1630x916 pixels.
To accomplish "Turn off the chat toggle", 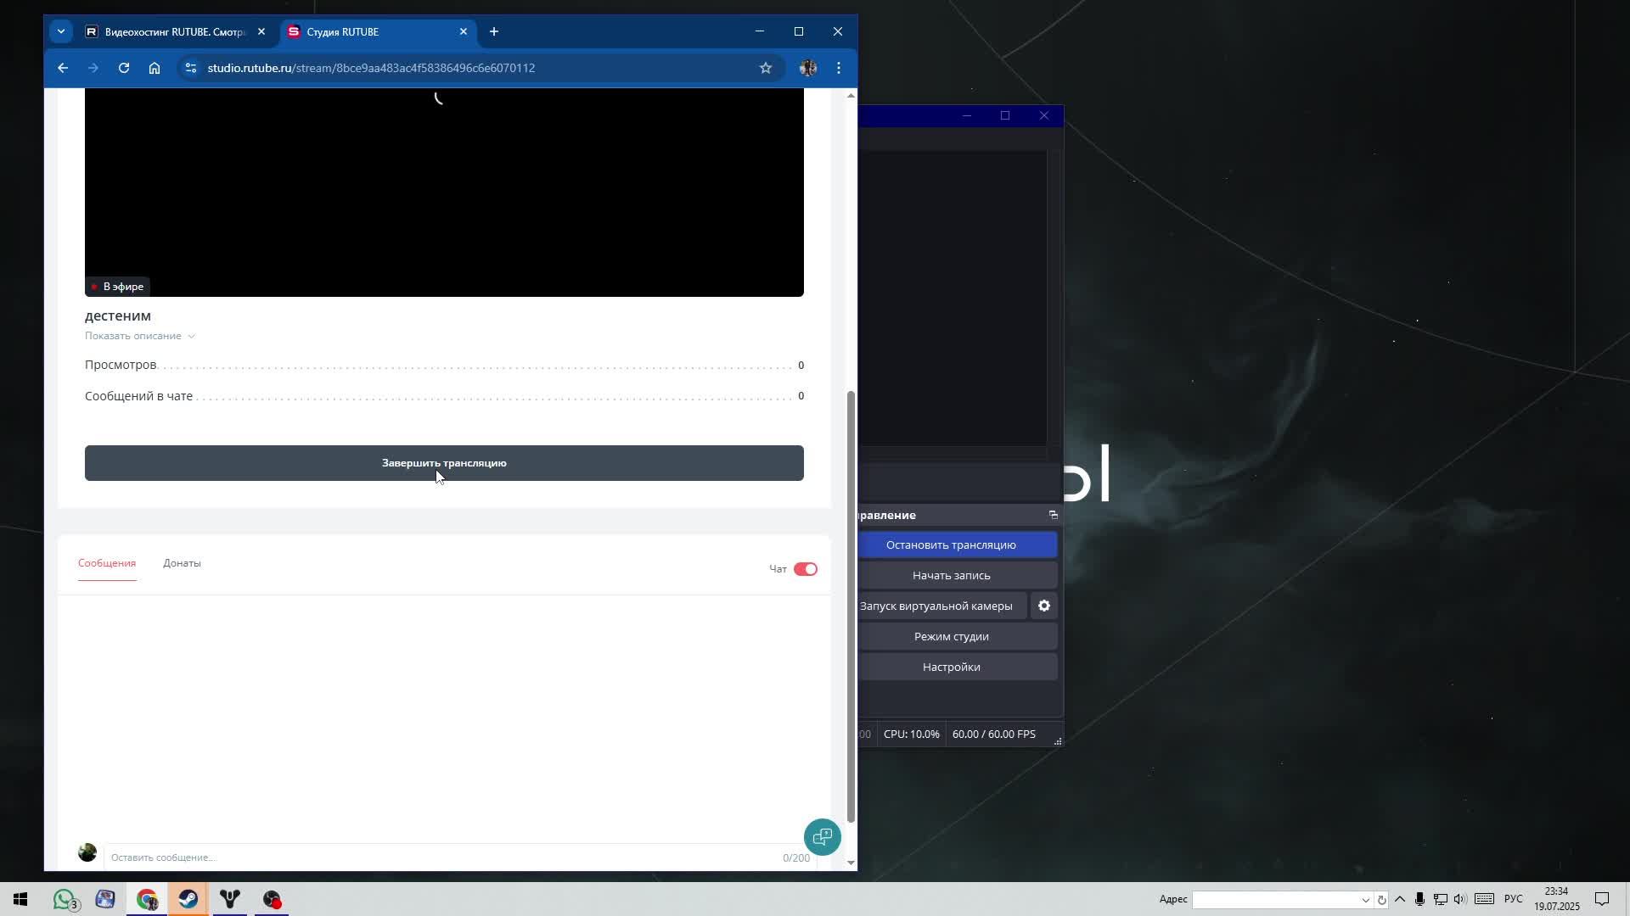I will [805, 569].
